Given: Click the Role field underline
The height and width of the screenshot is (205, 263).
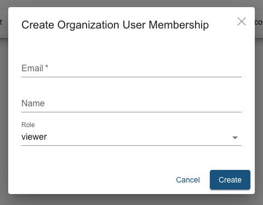Looking at the screenshot, I should [131, 146].
